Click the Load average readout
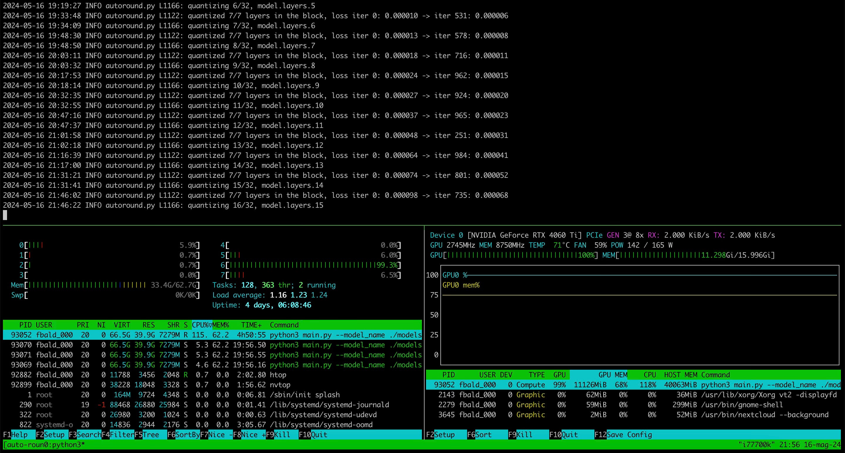 [270, 295]
